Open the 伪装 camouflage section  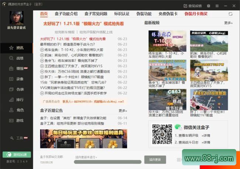(x=16, y=89)
